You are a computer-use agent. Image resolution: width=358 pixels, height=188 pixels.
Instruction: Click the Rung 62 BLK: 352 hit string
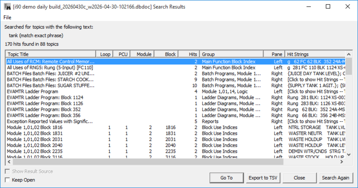[316, 109]
